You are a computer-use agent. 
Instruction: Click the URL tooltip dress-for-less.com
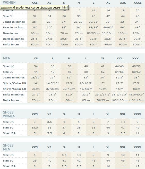(34, 7)
